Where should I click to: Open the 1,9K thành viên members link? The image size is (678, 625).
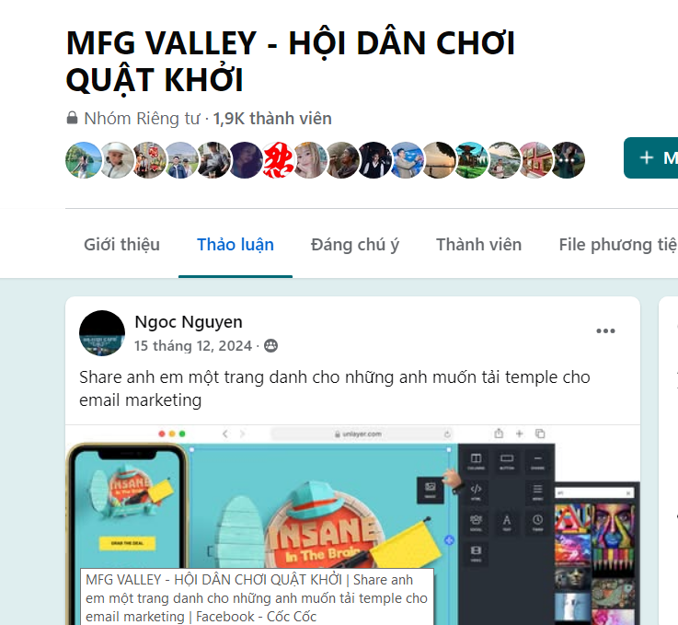272,119
